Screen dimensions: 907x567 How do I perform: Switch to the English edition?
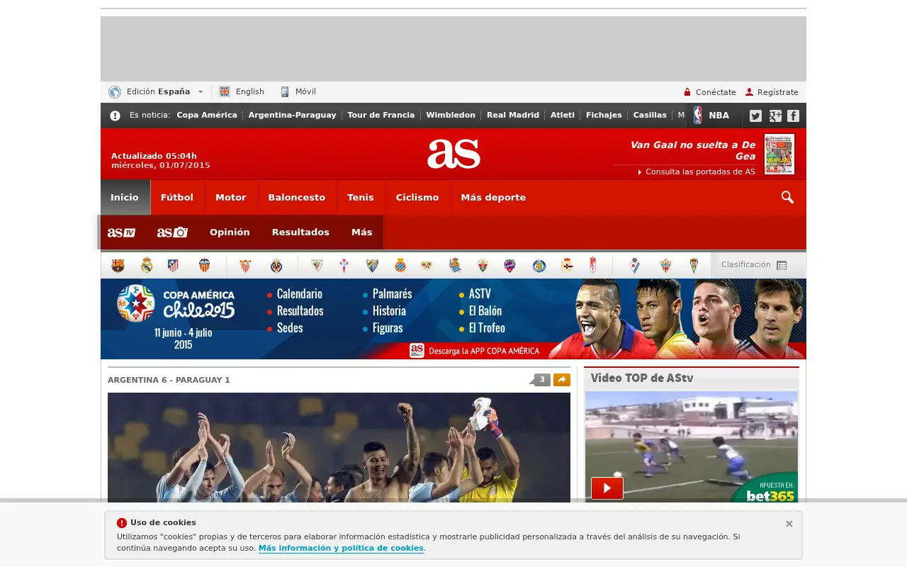[242, 91]
